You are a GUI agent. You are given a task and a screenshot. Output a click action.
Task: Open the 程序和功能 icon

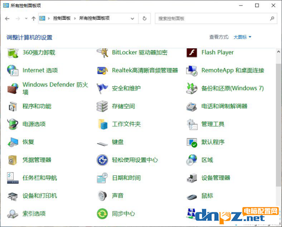tap(13, 106)
